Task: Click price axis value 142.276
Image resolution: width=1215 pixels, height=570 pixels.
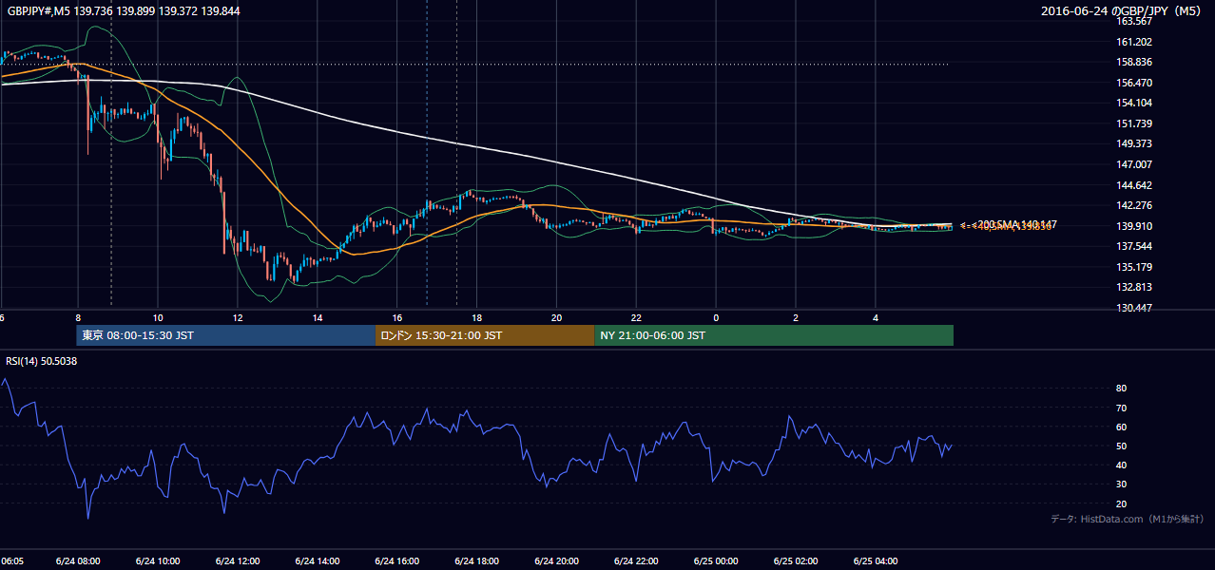Action: click(x=1134, y=205)
